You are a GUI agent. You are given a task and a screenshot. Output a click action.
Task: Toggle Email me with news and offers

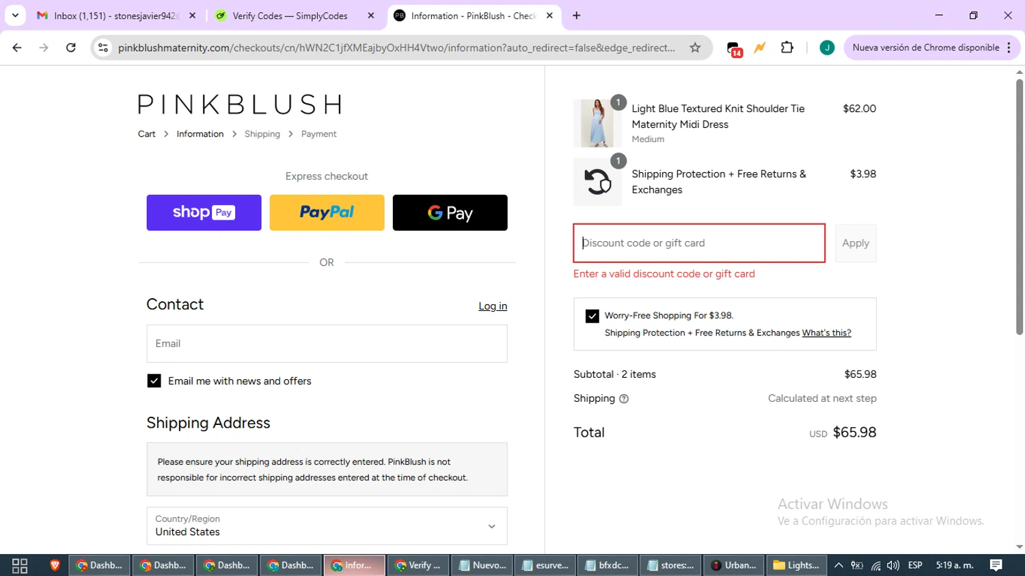[154, 381]
